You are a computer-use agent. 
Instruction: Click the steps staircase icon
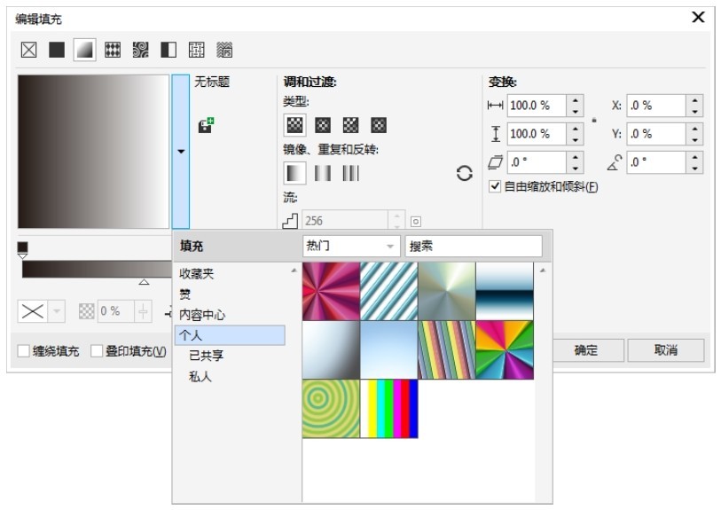pyautogui.click(x=290, y=221)
